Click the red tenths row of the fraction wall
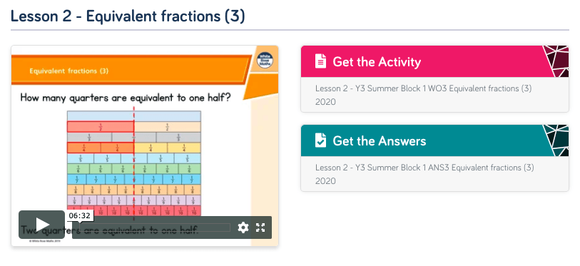 [134, 211]
